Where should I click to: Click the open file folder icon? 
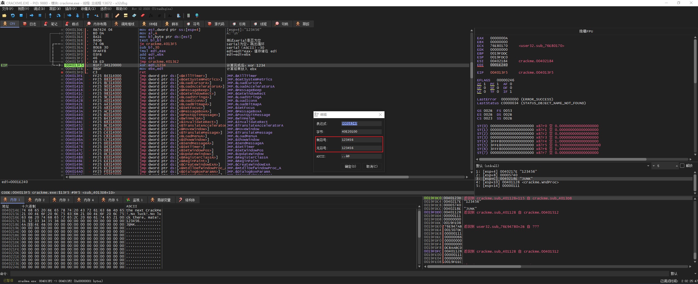click(x=4, y=16)
